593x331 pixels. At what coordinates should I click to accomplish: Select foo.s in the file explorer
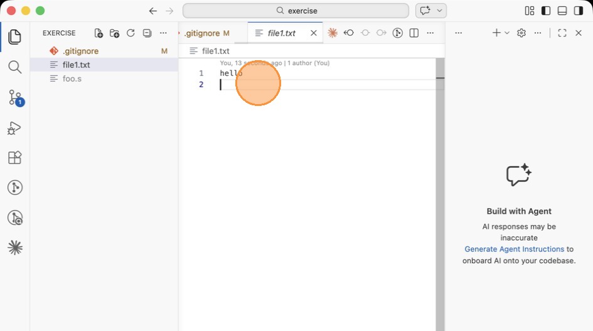[72, 78]
